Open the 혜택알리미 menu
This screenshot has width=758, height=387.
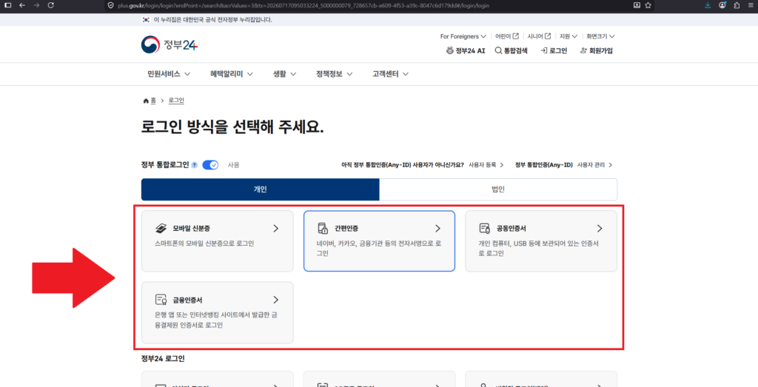pyautogui.click(x=232, y=75)
